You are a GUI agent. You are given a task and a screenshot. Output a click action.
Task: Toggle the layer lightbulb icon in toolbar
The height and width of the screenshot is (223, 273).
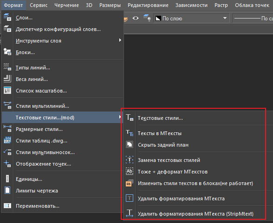147,18
